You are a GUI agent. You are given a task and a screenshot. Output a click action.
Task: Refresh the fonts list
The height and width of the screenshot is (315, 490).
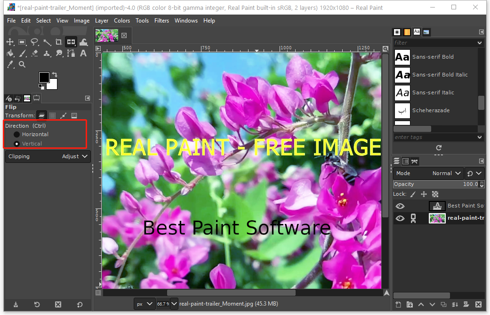click(438, 148)
